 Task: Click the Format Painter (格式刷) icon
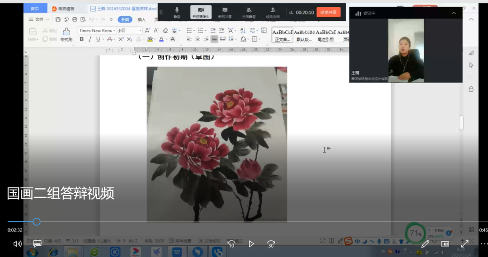tap(66, 34)
